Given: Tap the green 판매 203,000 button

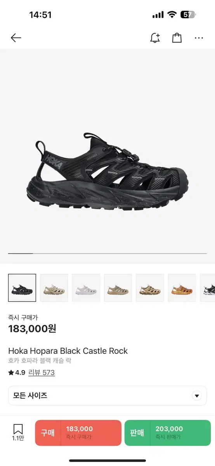Looking at the screenshot, I should click(168, 433).
